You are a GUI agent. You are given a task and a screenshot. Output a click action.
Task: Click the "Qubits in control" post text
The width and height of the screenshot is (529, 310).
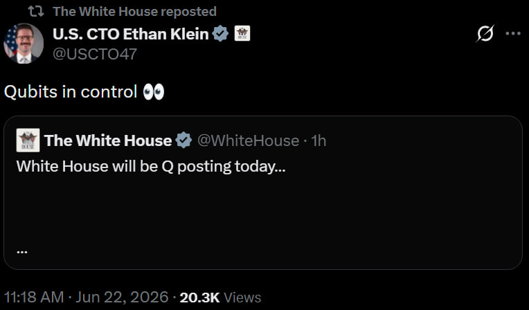pos(71,92)
